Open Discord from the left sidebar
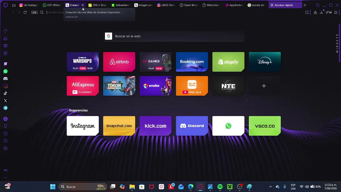Screen dimensions: 341x192 [x=5, y=79]
